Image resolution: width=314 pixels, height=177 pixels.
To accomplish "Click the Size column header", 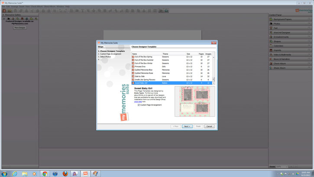I will pyautogui.click(x=191, y=54).
